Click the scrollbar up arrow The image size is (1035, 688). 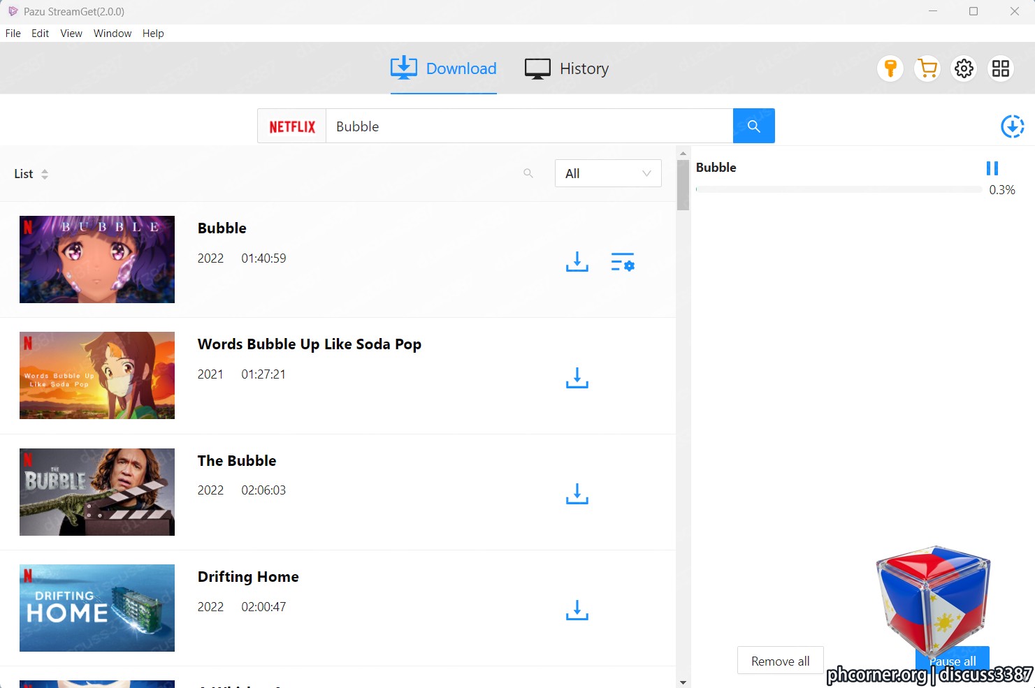point(683,152)
